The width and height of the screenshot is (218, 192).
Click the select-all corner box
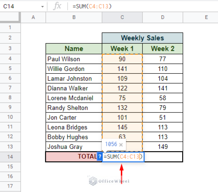tap(10, 18)
